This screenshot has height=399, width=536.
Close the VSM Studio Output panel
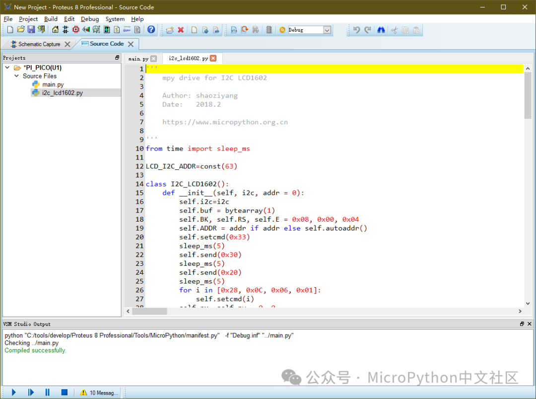530,323
